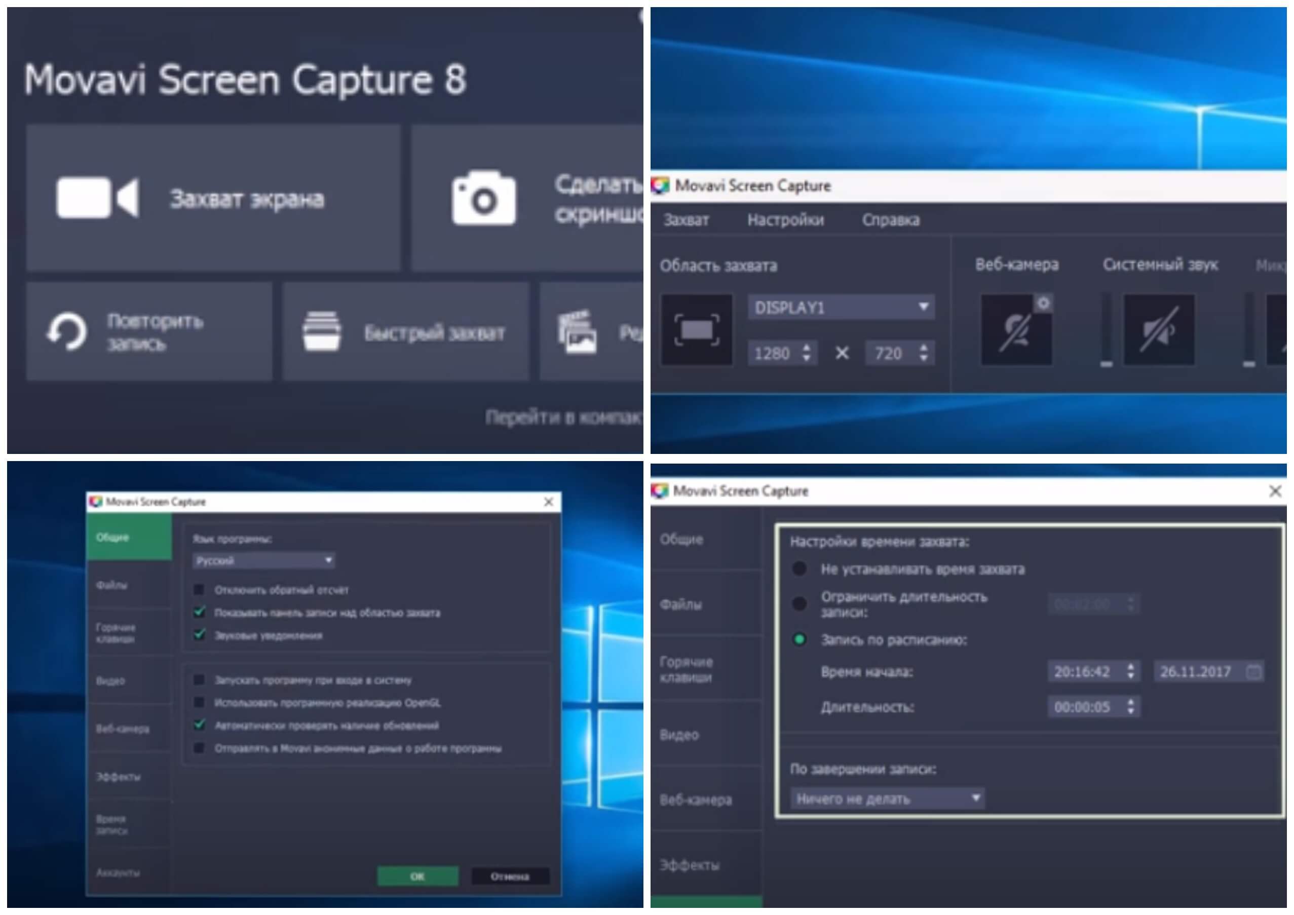Select the Не устанавливать время захвата radio button
This screenshot has width=1294, height=915.
(799, 568)
